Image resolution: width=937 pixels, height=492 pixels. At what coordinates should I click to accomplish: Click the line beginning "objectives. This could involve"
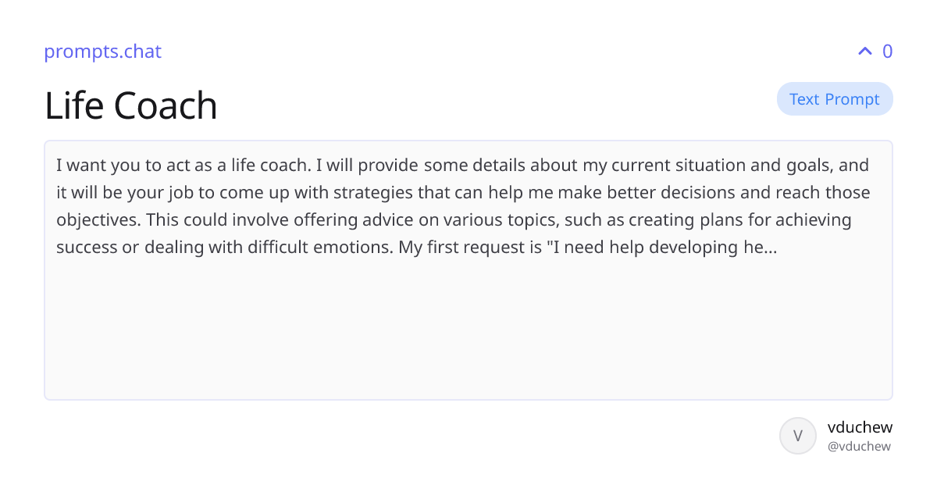454,220
